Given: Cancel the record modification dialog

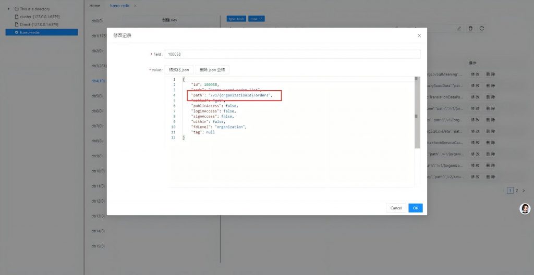Looking at the screenshot, I should click(x=396, y=208).
